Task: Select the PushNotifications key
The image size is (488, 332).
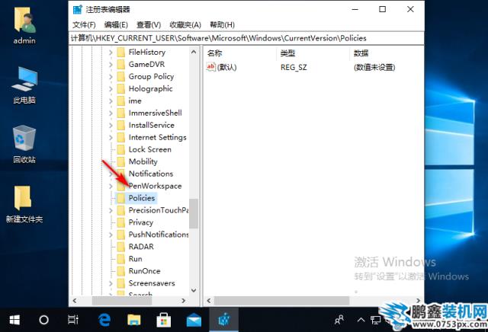Action: click(x=159, y=235)
